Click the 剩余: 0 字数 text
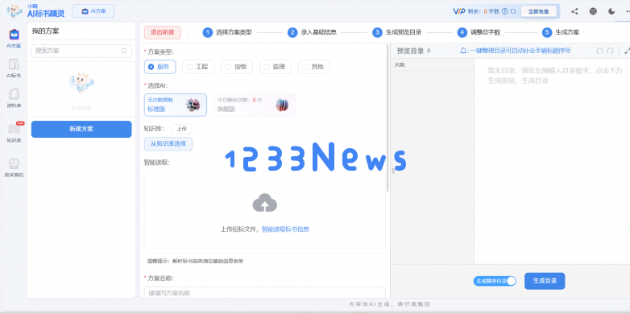This screenshot has width=630, height=314. coord(483,11)
